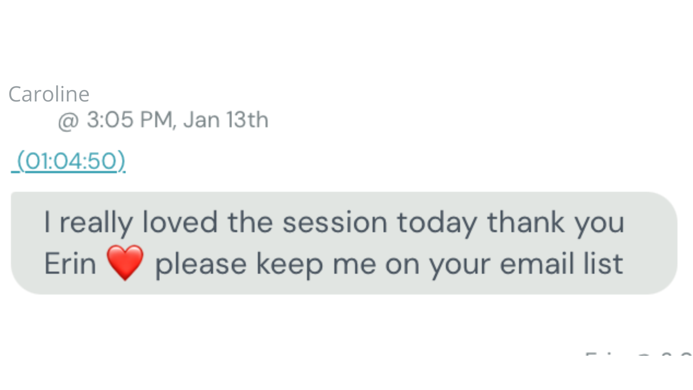Click the word Erin in the message
This screenshot has width=693, height=390.
pos(70,264)
